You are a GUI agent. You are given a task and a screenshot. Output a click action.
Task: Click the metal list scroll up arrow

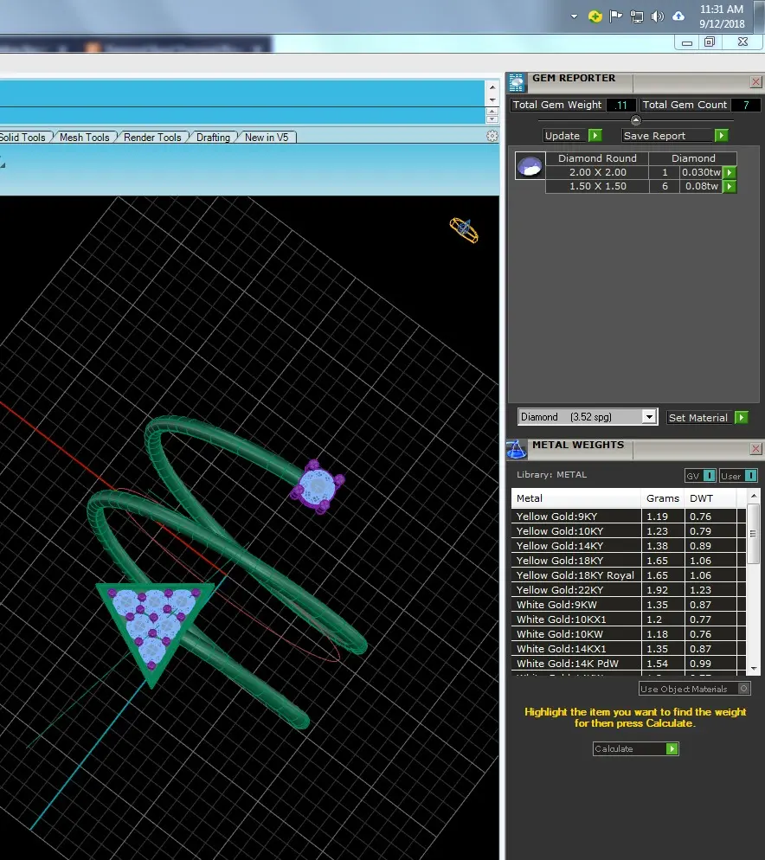click(754, 496)
